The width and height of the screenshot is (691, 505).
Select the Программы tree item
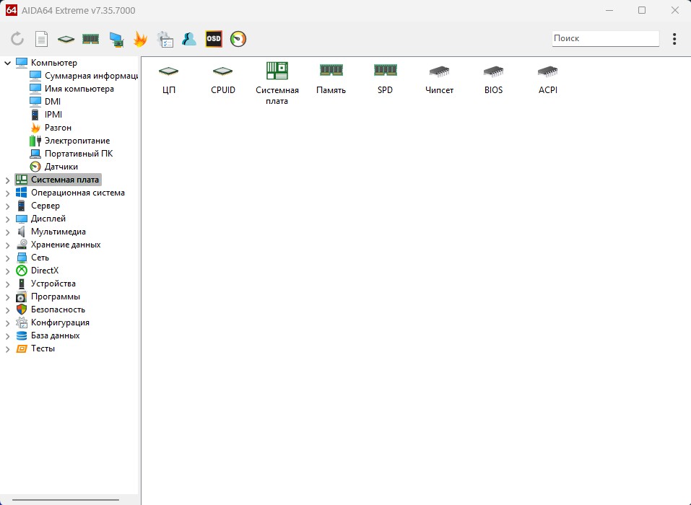[48, 297]
